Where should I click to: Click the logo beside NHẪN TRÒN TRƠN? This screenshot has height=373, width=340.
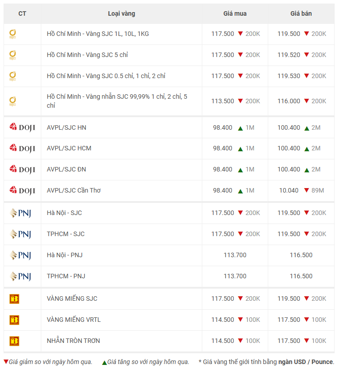click(x=14, y=341)
